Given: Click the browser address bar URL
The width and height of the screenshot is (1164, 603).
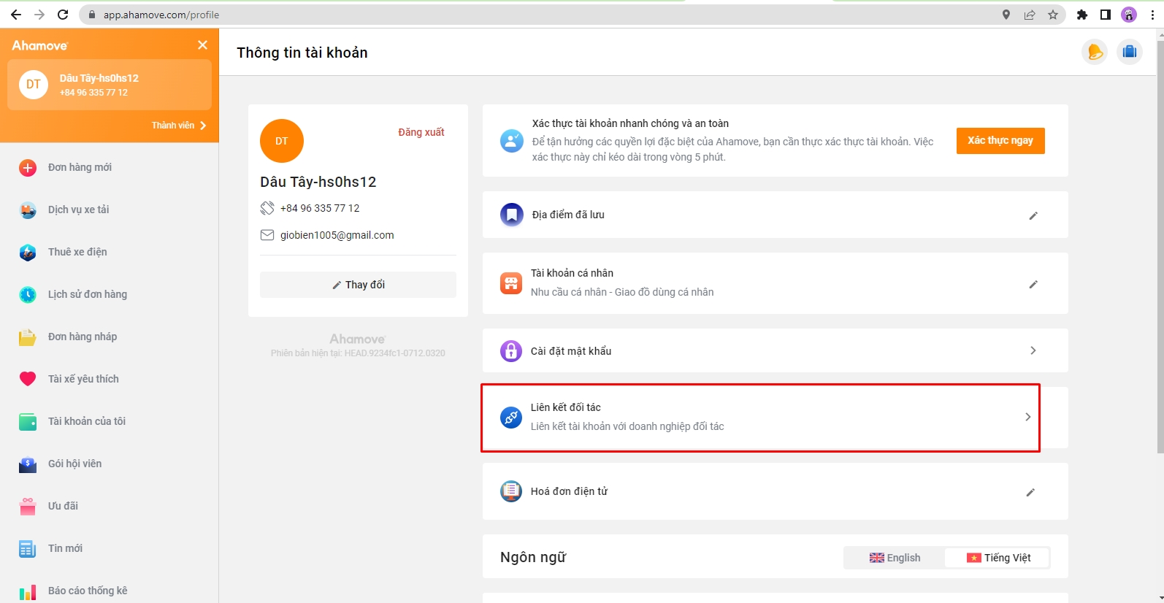Looking at the screenshot, I should [x=161, y=15].
